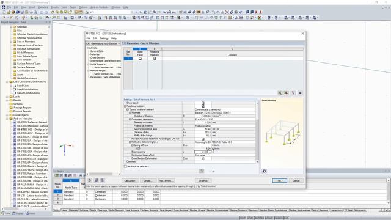This screenshot has height=220, width=391.
Task: Click the next-window icon at dialog bottom left
Action: (102, 180)
